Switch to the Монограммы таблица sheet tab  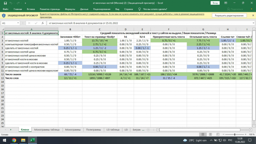click(47, 130)
